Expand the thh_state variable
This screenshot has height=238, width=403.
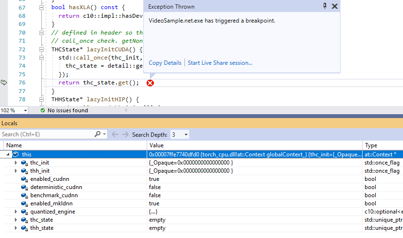(x=16, y=228)
